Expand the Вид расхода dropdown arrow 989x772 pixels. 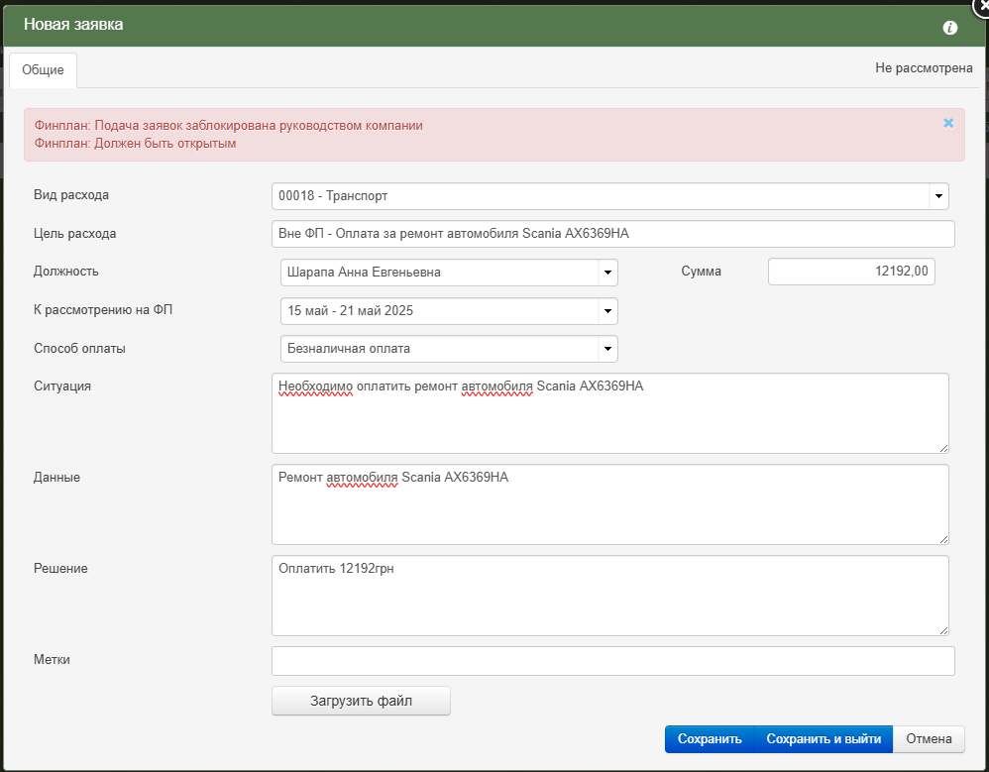[x=938, y=196]
